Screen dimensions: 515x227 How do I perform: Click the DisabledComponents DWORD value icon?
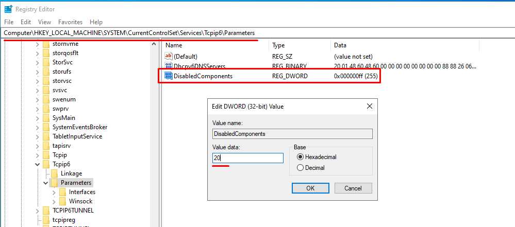[x=168, y=76]
